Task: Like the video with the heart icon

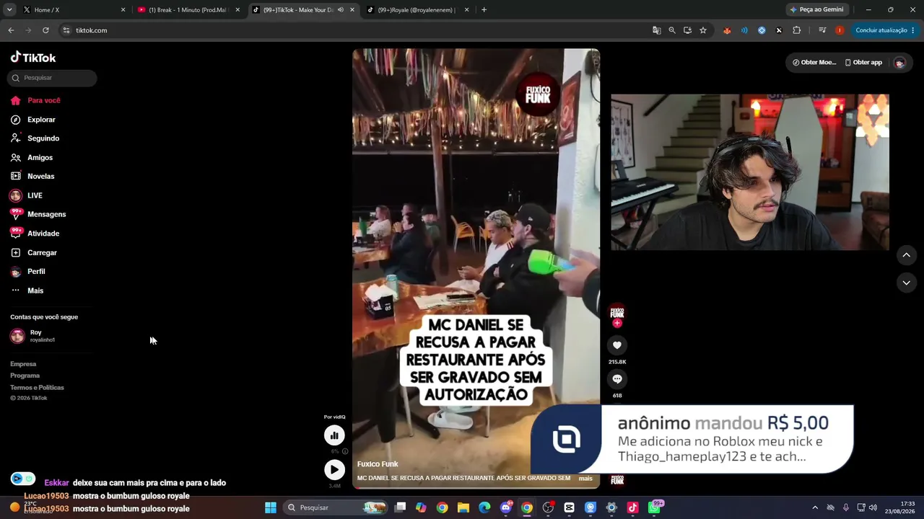Action: [617, 345]
